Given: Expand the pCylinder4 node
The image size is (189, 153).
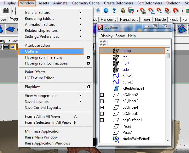Looking at the screenshot, I should click(102, 107).
